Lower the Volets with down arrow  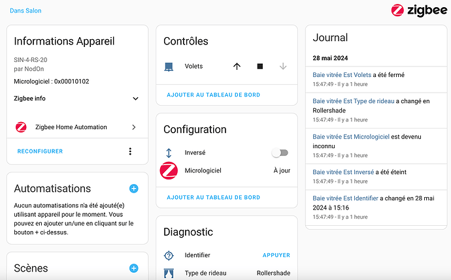[283, 67]
